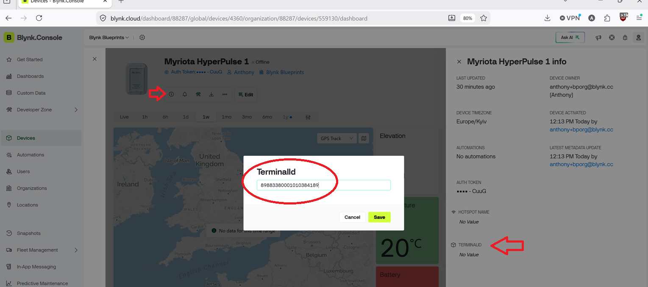Image resolution: width=648 pixels, height=287 pixels.
Task: Open Get Started in sidebar
Action: click(x=41, y=60)
